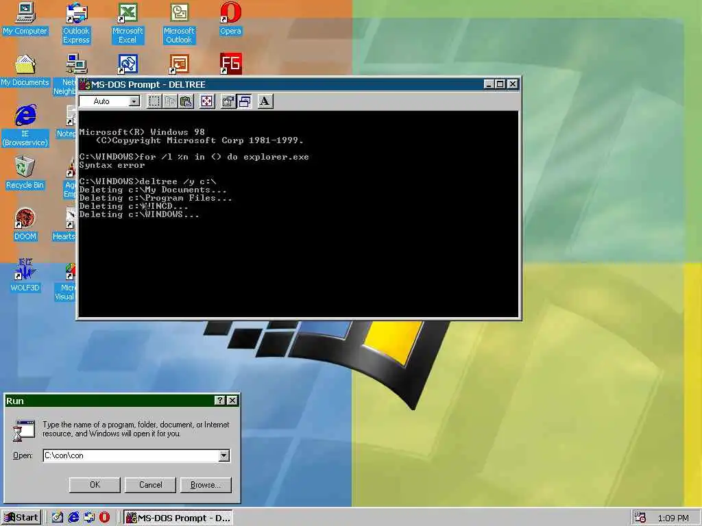
Task: Launch Internet Explorer from Quick Launch
Action: [73, 518]
